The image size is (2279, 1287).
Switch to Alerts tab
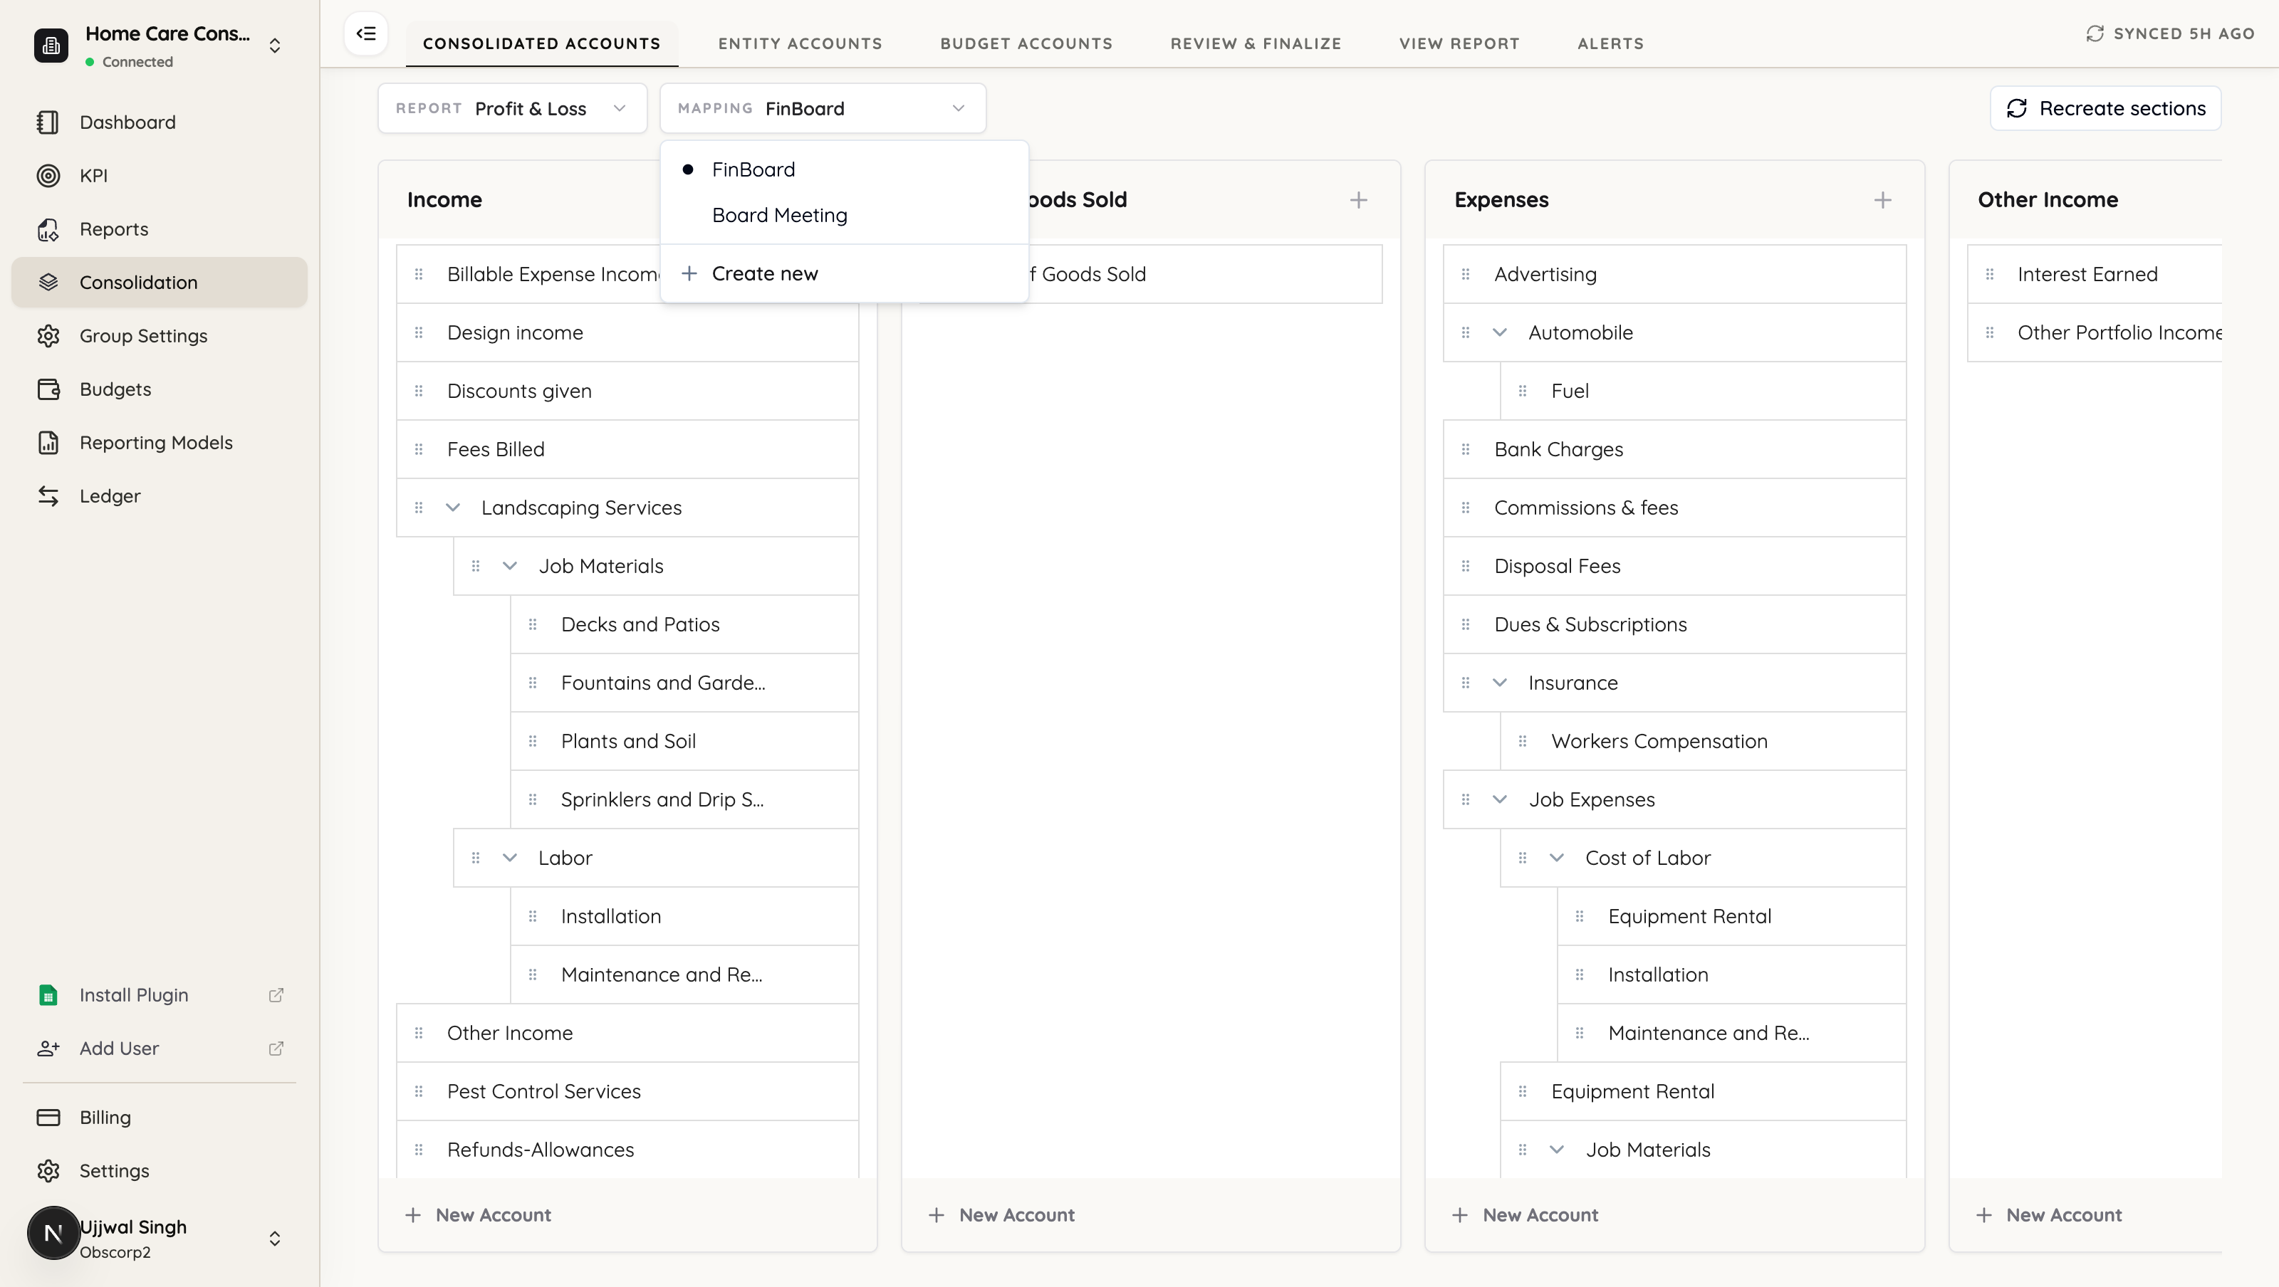[x=1610, y=43]
